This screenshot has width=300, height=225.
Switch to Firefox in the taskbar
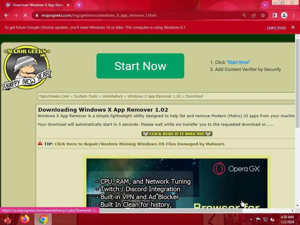pos(25,219)
